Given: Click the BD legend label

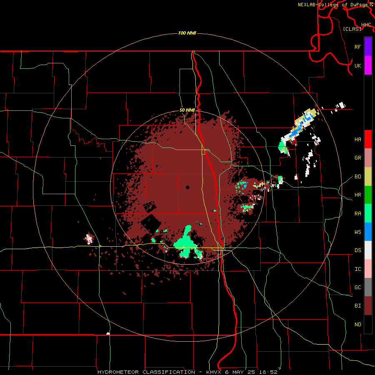Looking at the screenshot, I should (357, 177).
